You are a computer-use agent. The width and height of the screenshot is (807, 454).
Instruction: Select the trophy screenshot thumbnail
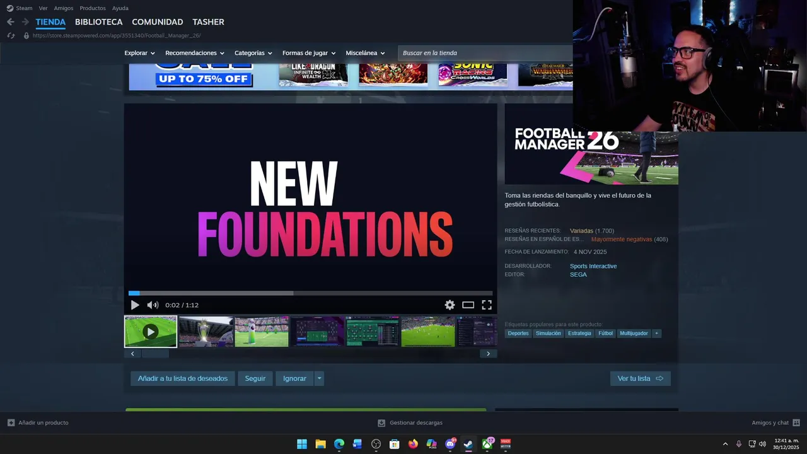(x=206, y=332)
